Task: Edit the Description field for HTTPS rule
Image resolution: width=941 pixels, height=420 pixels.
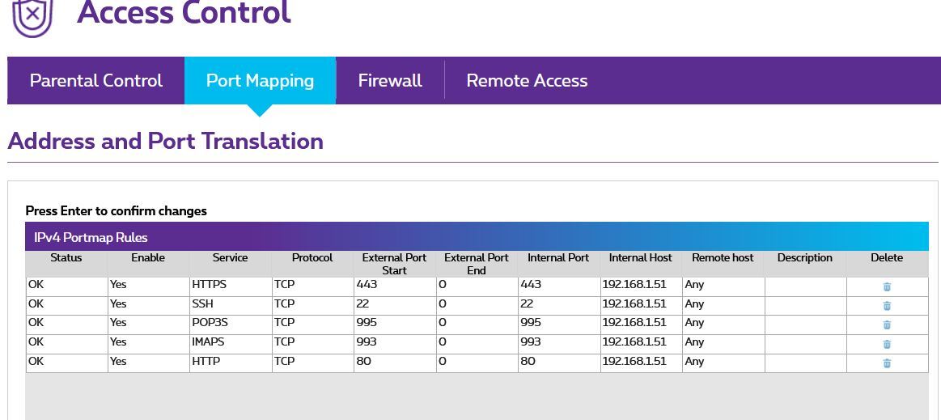Action: (805, 286)
